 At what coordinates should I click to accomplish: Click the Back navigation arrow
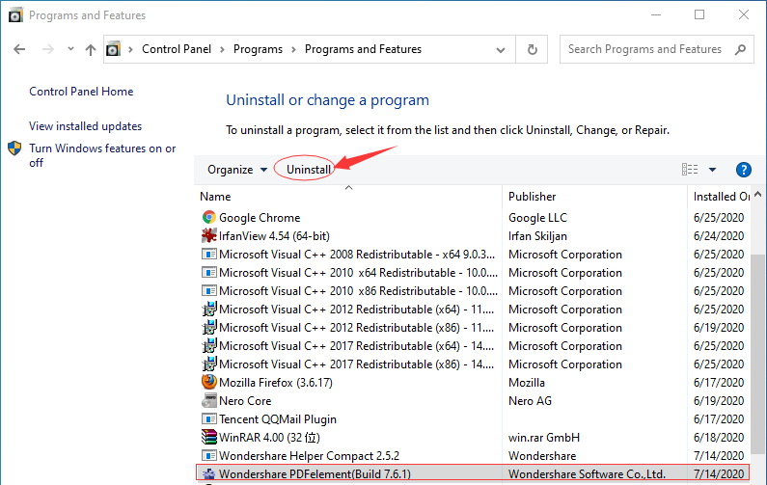[19, 49]
